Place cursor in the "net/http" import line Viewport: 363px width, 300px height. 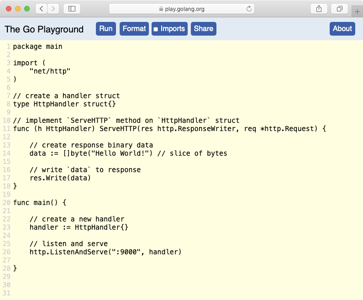click(x=50, y=71)
